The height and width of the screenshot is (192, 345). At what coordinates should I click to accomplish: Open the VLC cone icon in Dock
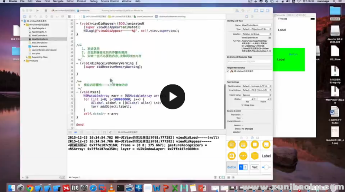pyautogui.click(x=111, y=188)
